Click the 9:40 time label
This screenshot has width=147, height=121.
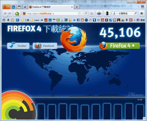[x=140, y=100]
